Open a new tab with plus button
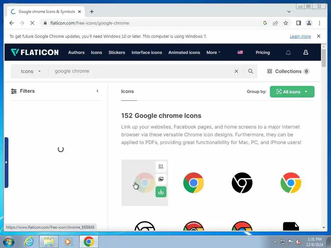Image resolution: width=331 pixels, height=248 pixels. coord(91,12)
